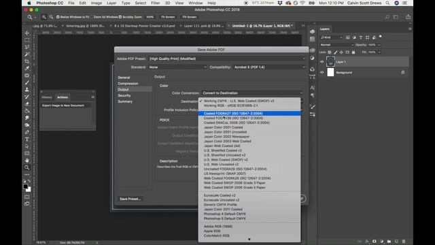Image resolution: width=435 pixels, height=245 pixels.
Task: Toggle lock all padlock icon
Action: pos(353,52)
